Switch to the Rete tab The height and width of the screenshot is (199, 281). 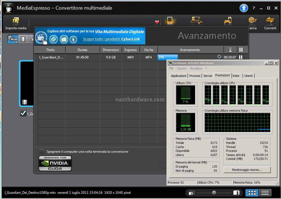tap(236, 76)
